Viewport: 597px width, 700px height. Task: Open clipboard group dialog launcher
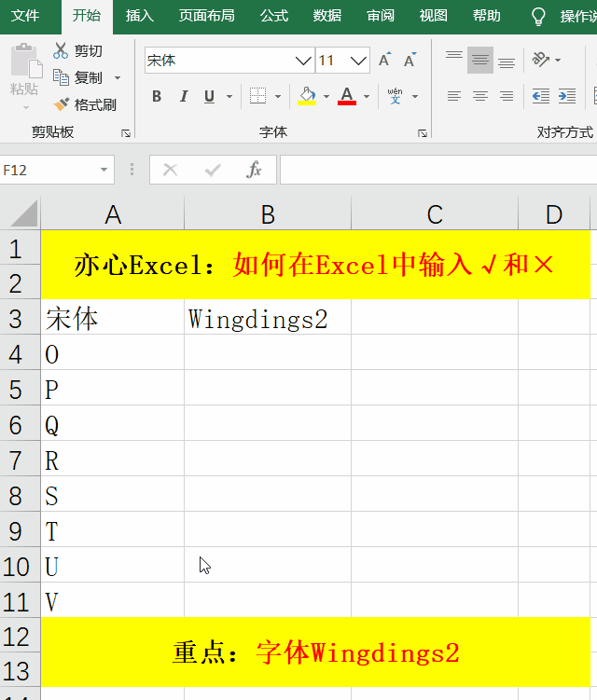click(126, 133)
